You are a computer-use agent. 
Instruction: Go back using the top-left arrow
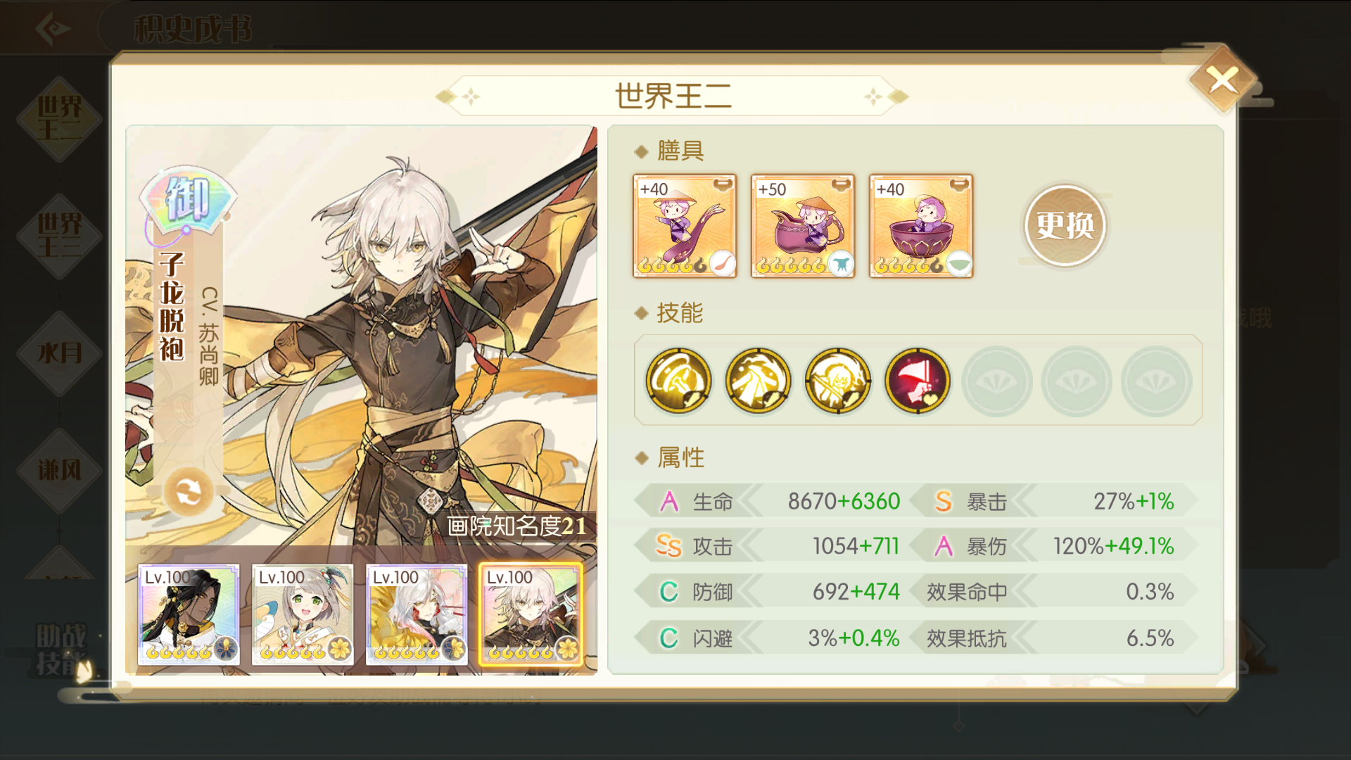[53, 28]
